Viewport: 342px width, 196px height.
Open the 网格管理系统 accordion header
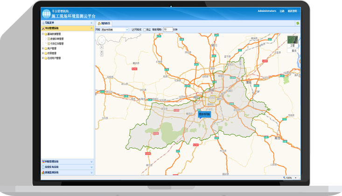(x=67, y=162)
